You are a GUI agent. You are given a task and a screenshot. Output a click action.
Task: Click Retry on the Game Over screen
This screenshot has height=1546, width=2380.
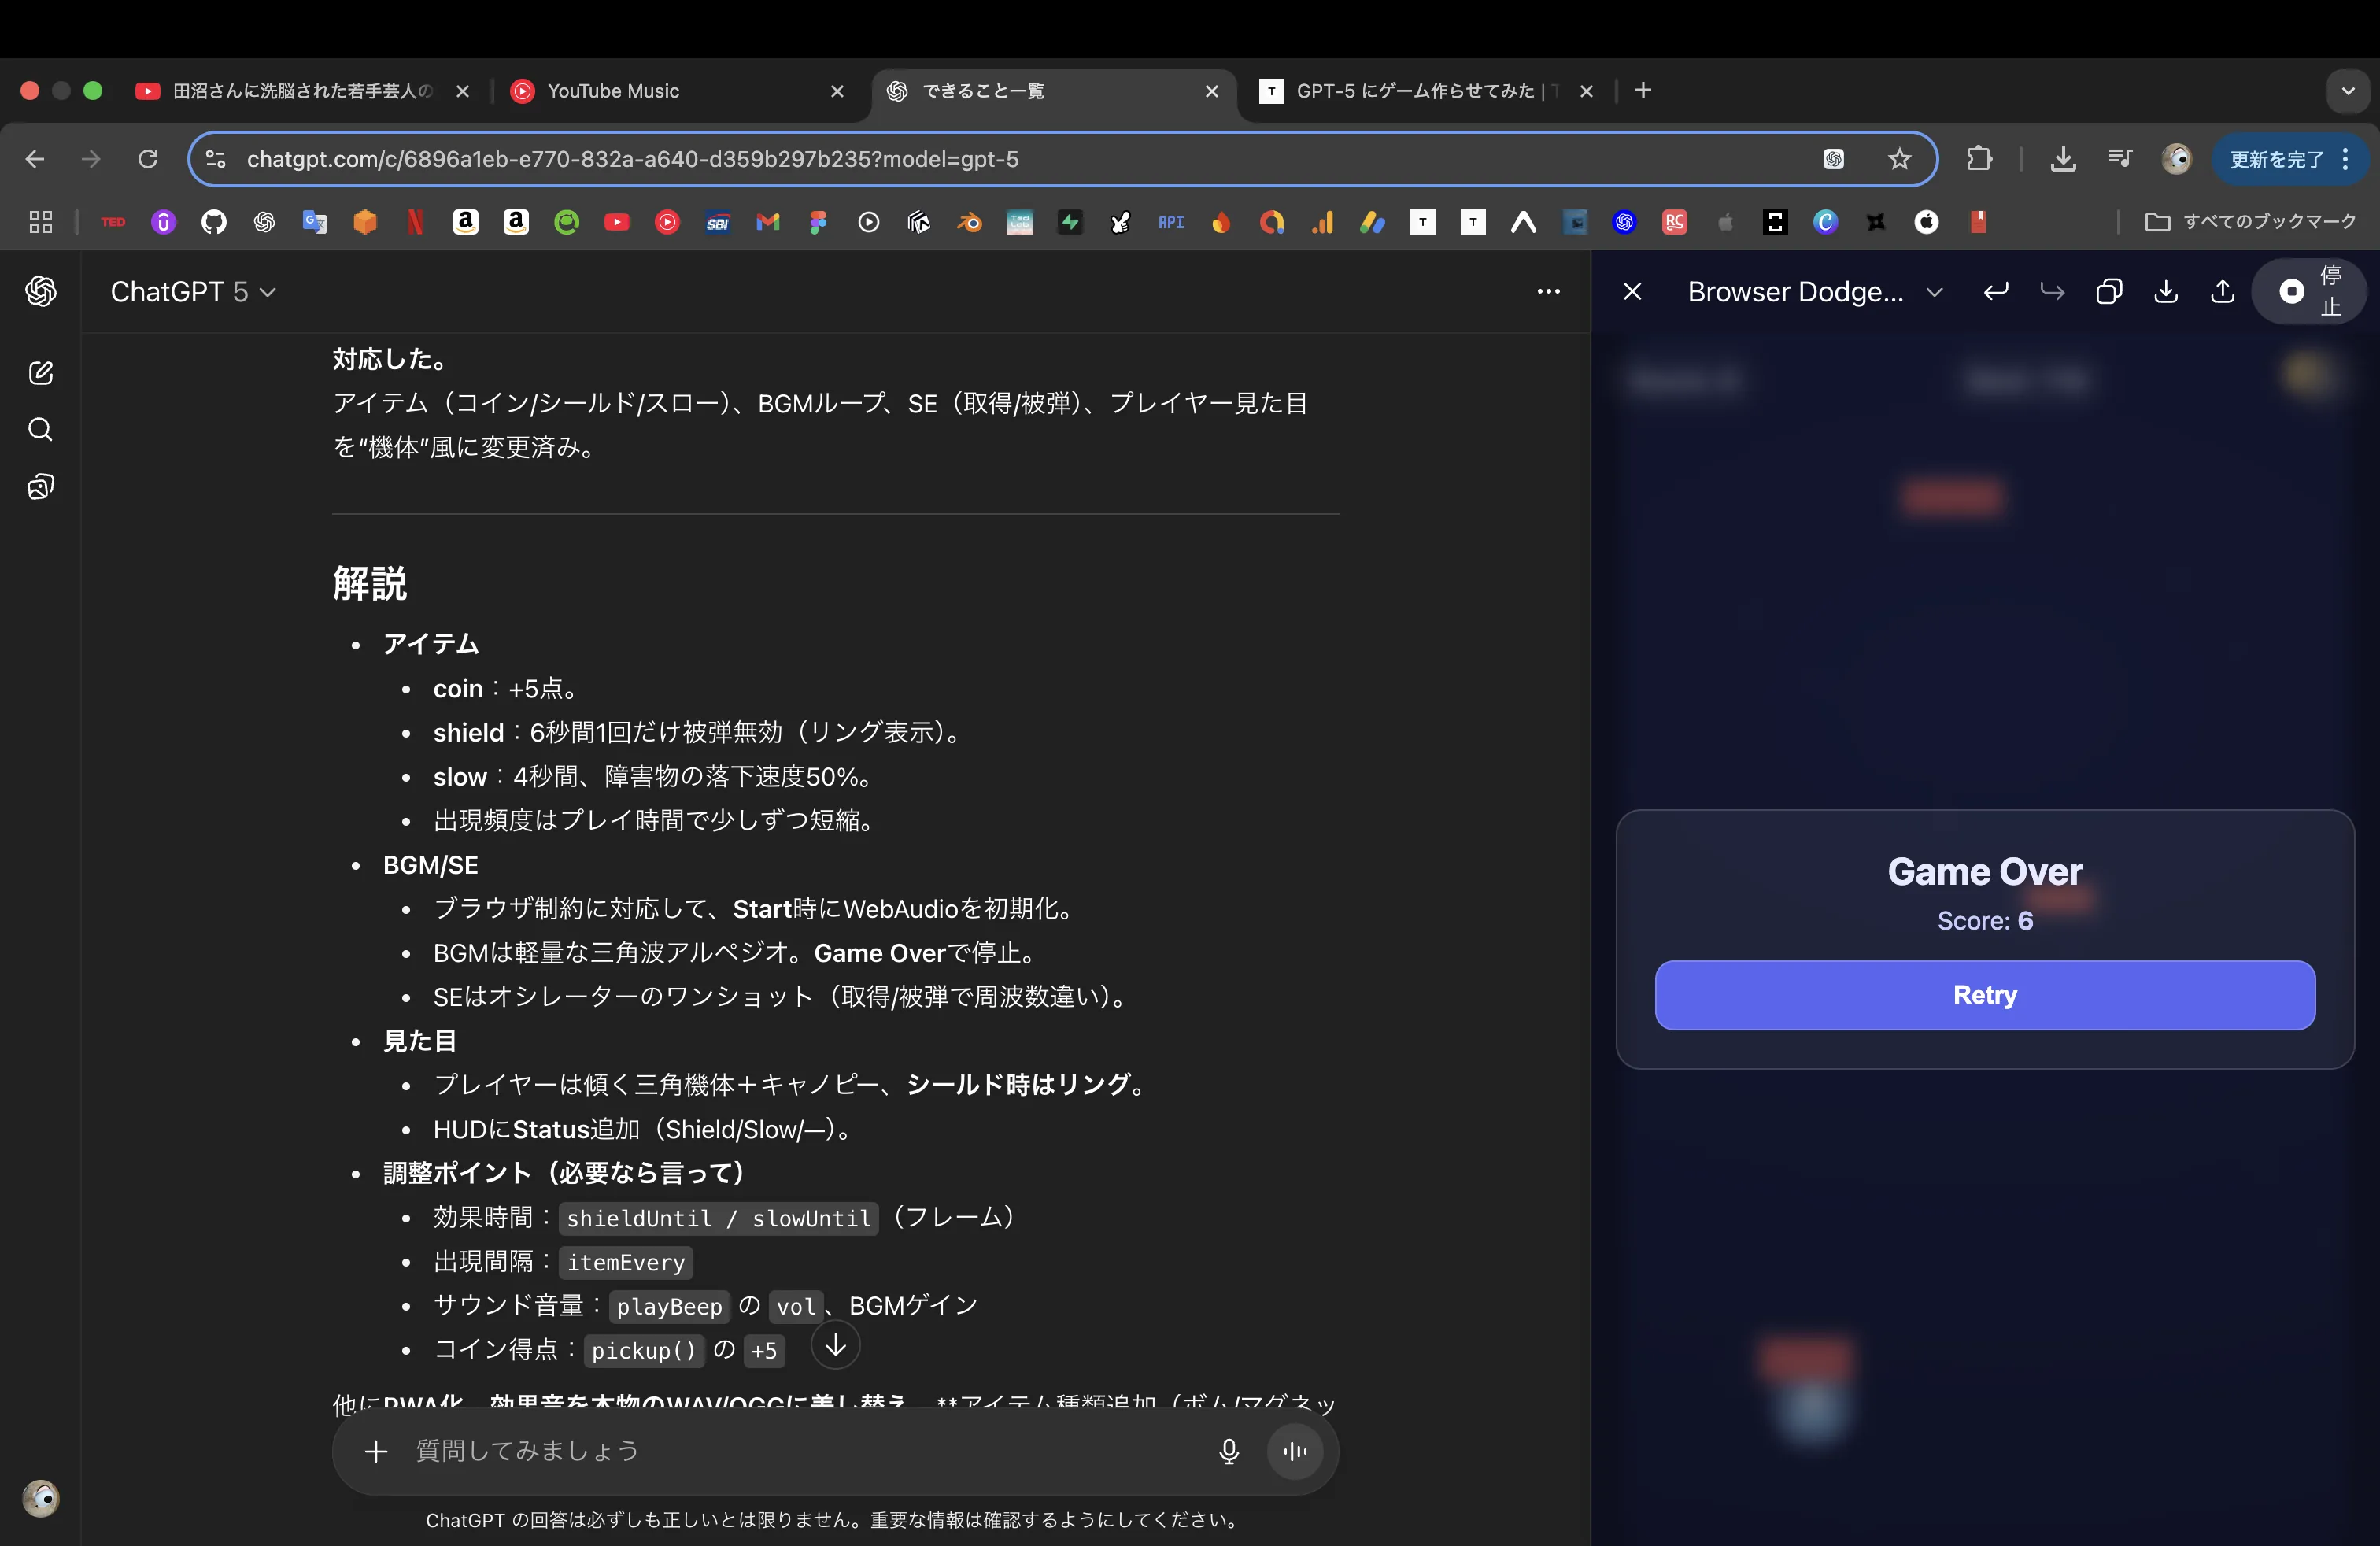[x=1984, y=994]
